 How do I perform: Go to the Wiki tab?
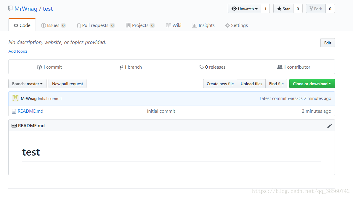tap(174, 25)
